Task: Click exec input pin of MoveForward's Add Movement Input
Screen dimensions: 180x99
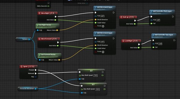Action: (x=95, y=38)
